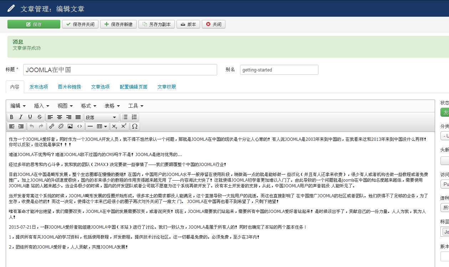Insert a numbered list

tap(134, 117)
